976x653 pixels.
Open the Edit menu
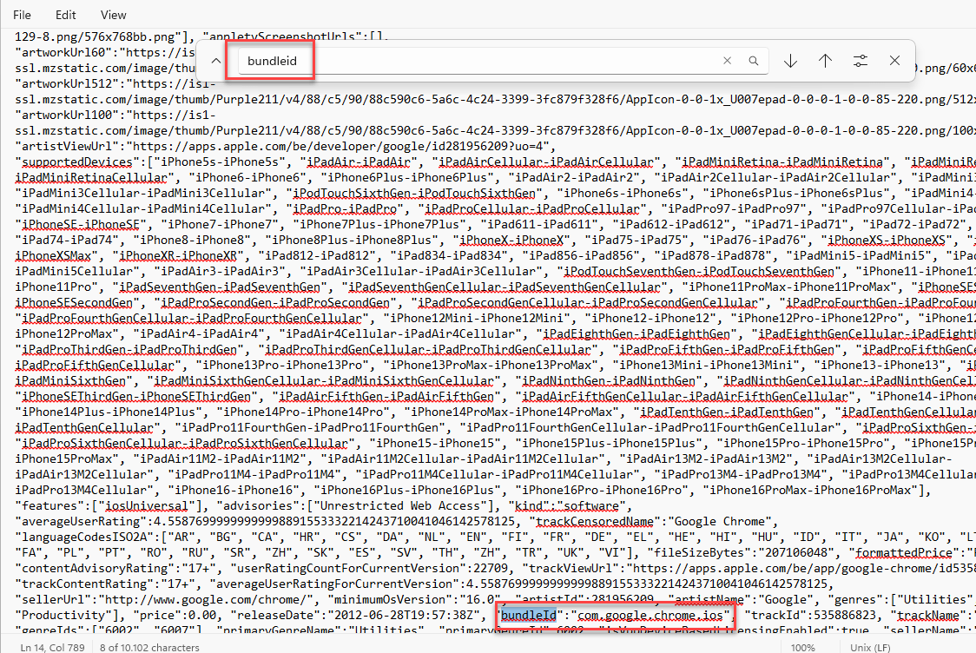tap(65, 16)
